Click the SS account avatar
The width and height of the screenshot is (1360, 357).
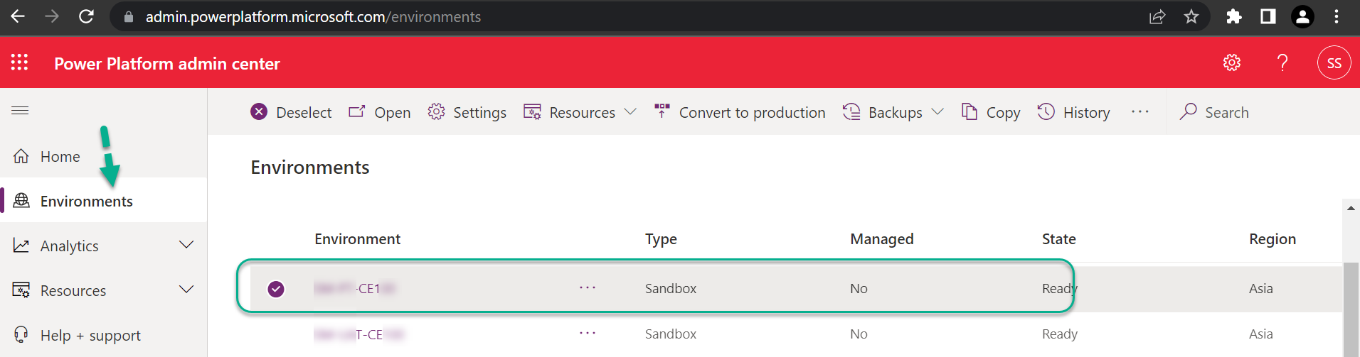coord(1334,63)
